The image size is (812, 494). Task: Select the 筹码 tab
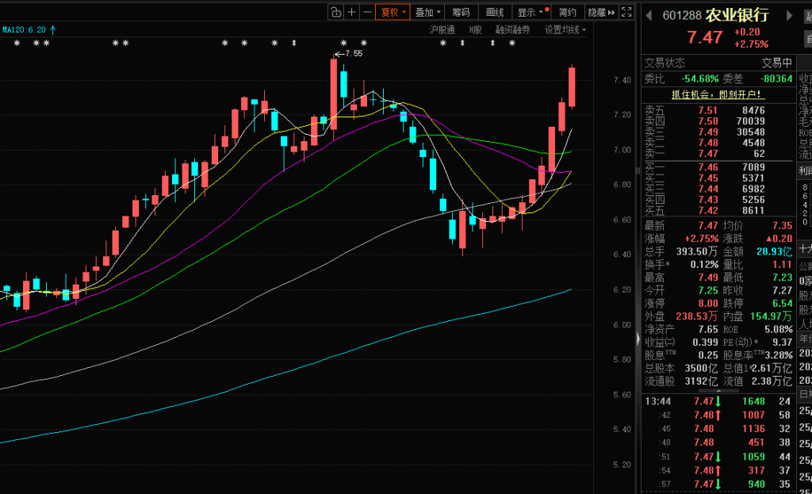461,12
